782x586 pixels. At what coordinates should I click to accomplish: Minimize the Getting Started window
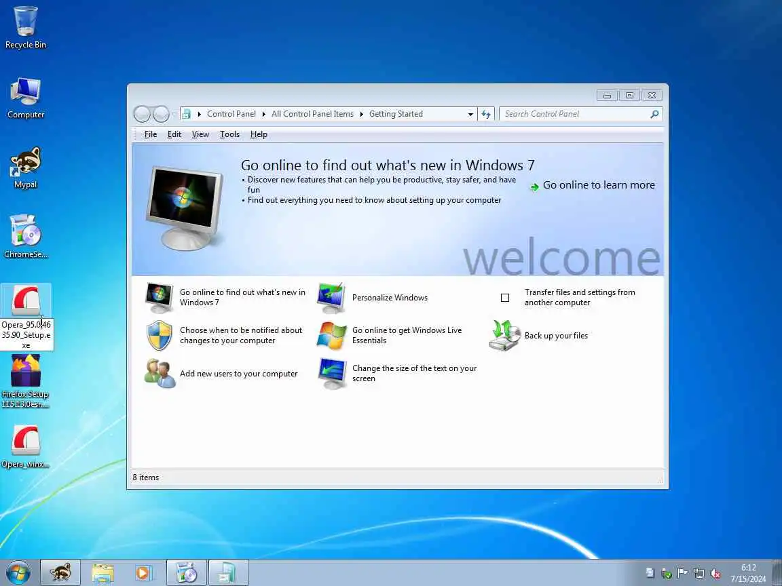[607, 95]
